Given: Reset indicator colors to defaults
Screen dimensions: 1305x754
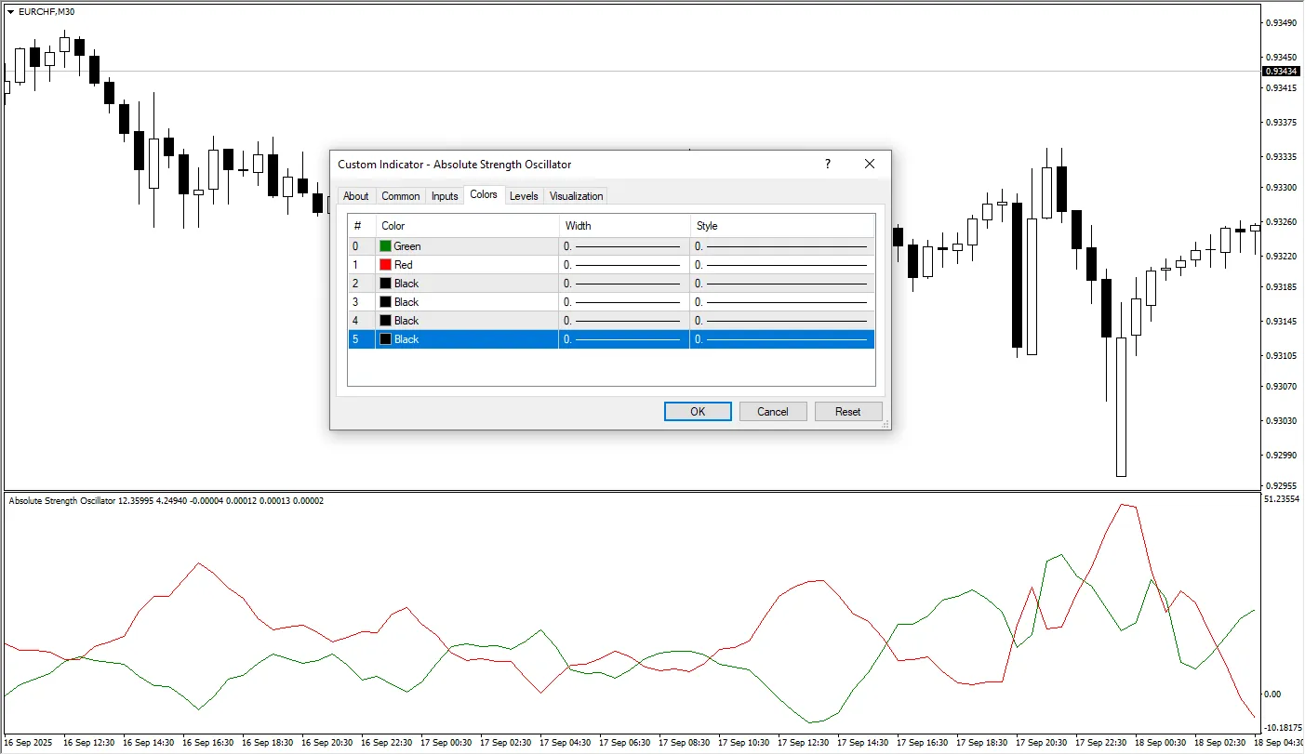Looking at the screenshot, I should tap(847, 411).
